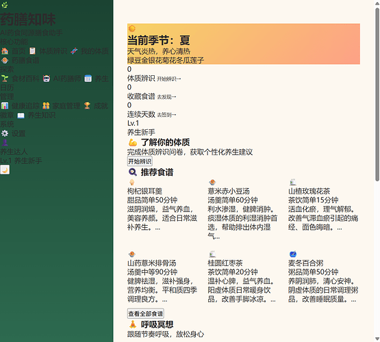This screenshot has height=342, width=380.
Task: Click the Lv.1 养生新手 sidebar text
Action: [x=21, y=161]
